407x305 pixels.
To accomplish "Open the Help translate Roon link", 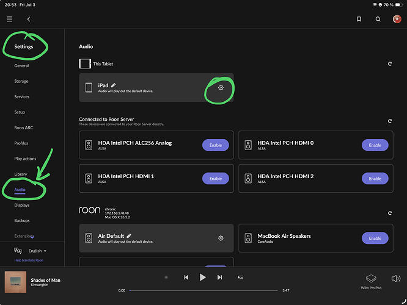I will pyautogui.click(x=29, y=260).
